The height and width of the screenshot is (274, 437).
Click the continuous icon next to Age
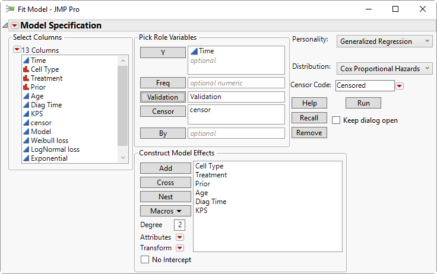(26, 96)
